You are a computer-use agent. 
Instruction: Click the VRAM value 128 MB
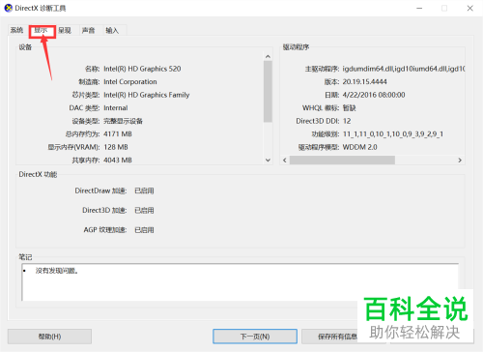[x=116, y=147]
